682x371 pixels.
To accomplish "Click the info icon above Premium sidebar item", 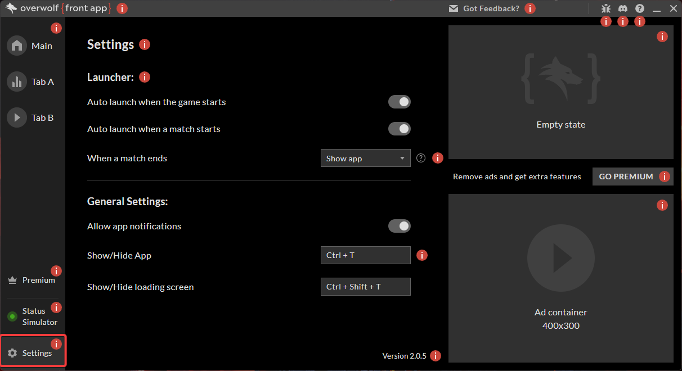I will tap(56, 271).
